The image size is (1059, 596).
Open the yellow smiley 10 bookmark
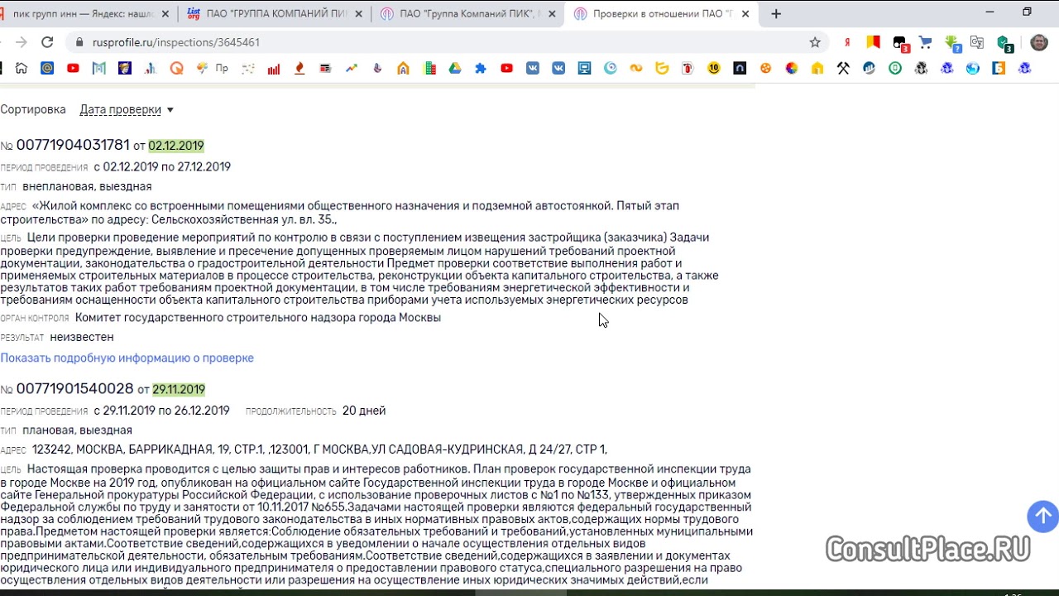(x=714, y=69)
